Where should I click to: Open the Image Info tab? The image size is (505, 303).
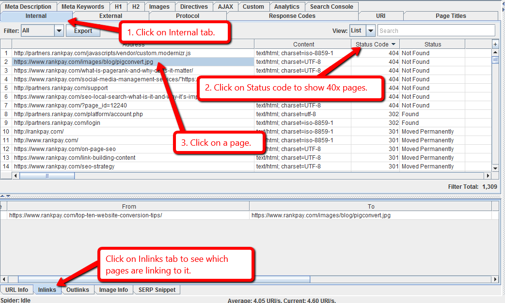pos(113,289)
